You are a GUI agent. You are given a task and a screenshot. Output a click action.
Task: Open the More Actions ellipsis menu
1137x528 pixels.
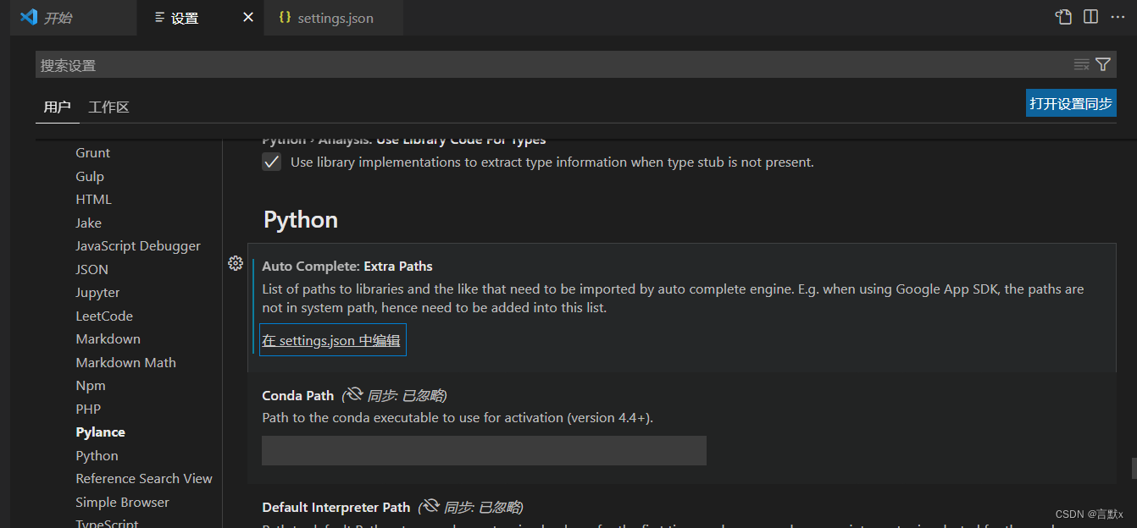(1118, 17)
